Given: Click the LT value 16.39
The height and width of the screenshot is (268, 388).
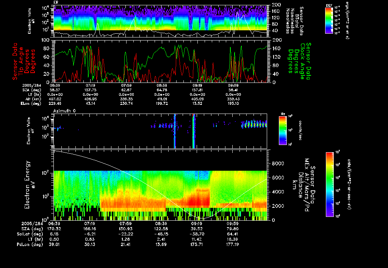Looking at the screenshot, I should click(232, 239).
